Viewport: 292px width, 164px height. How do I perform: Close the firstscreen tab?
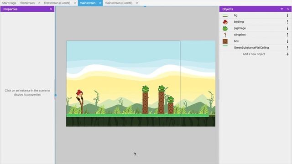(x=39, y=3)
